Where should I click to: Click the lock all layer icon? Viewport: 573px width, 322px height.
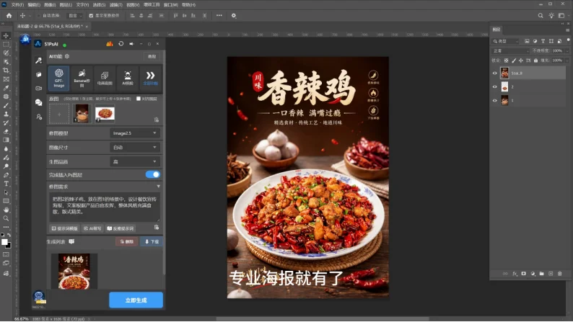coord(535,61)
